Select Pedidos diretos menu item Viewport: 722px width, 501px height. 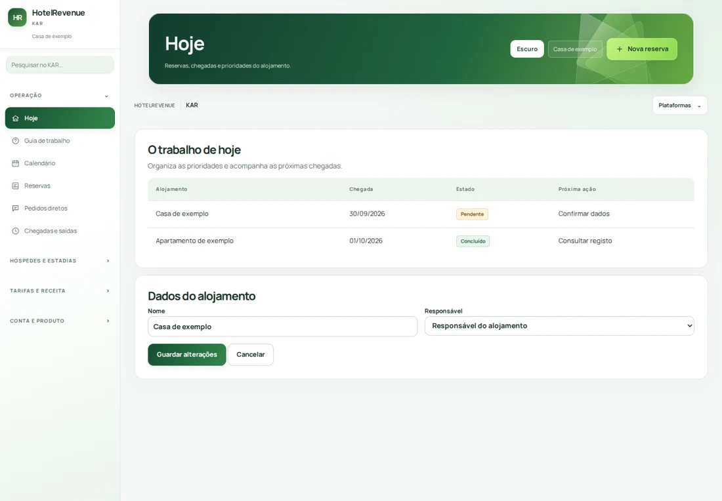[x=60, y=209]
